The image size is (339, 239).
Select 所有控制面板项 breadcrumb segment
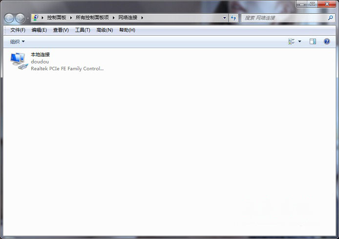pyautogui.click(x=92, y=18)
